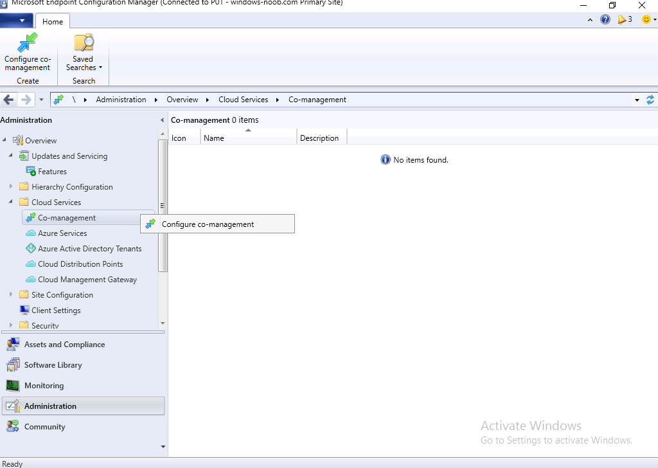Open the navigation history dropdown arrow
This screenshot has width=658, height=468.
click(x=41, y=100)
